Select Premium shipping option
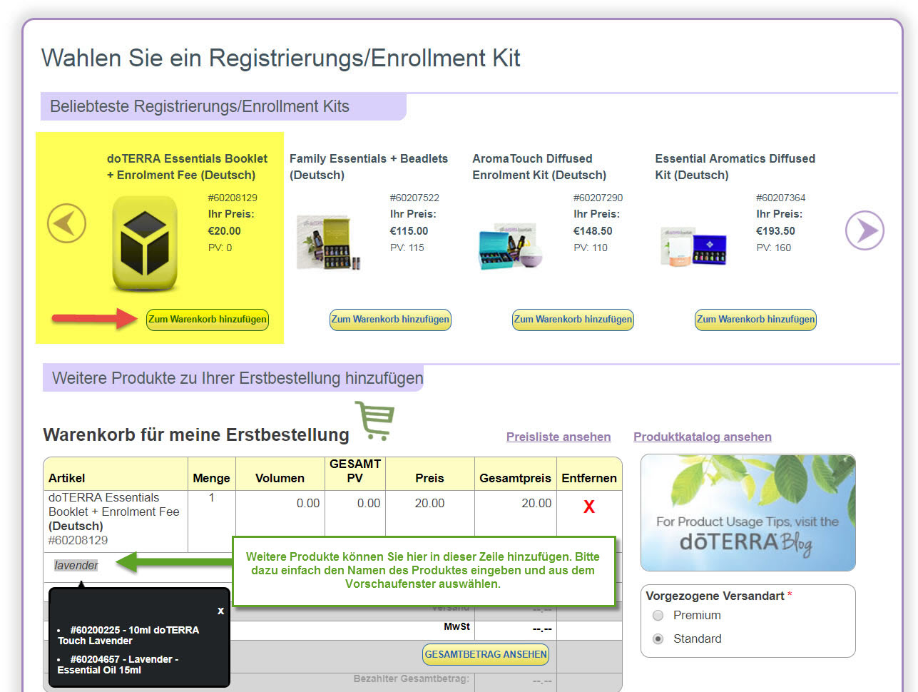The height and width of the screenshot is (692, 918). coord(658,616)
